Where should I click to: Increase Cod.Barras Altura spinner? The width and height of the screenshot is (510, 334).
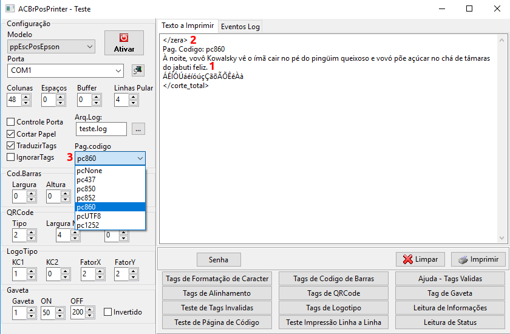point(66,193)
